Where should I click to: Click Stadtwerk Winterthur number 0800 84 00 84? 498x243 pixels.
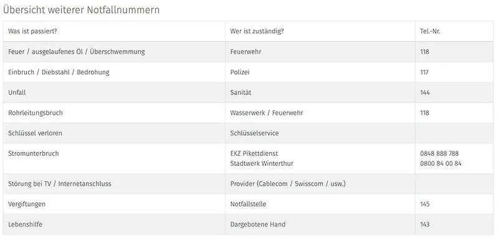[441, 164]
